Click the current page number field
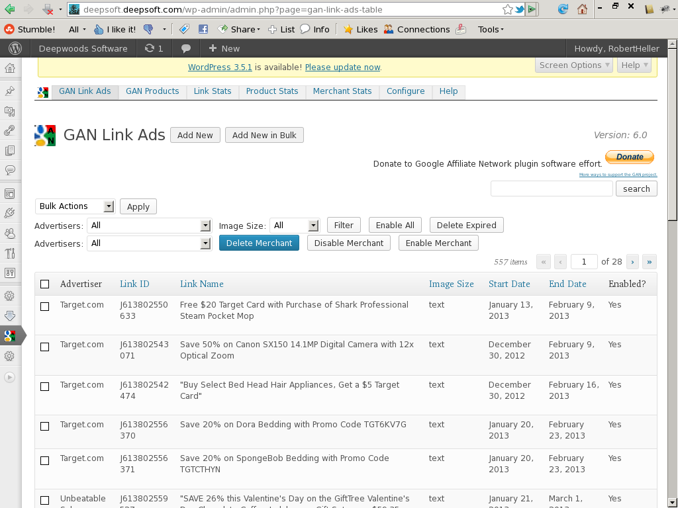The width and height of the screenshot is (678, 508). pos(584,262)
